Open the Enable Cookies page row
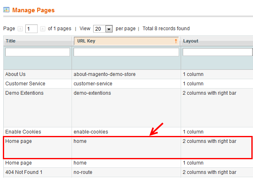 128,132
